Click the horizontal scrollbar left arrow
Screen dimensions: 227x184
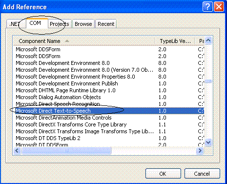(x=17, y=151)
